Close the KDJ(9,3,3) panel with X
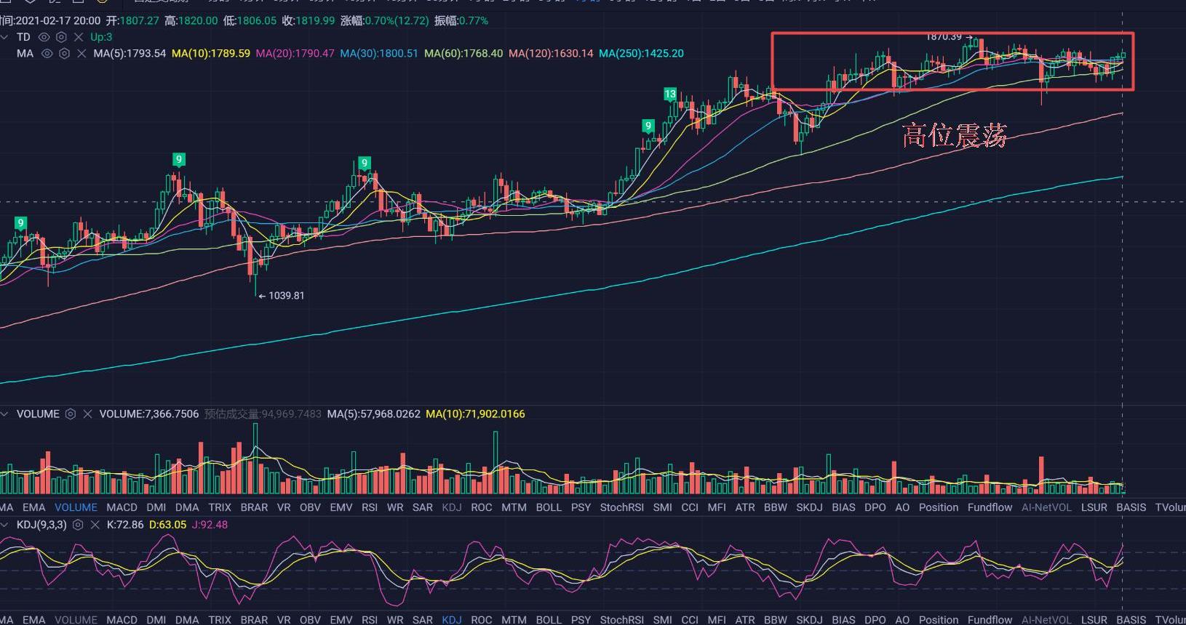 point(95,525)
